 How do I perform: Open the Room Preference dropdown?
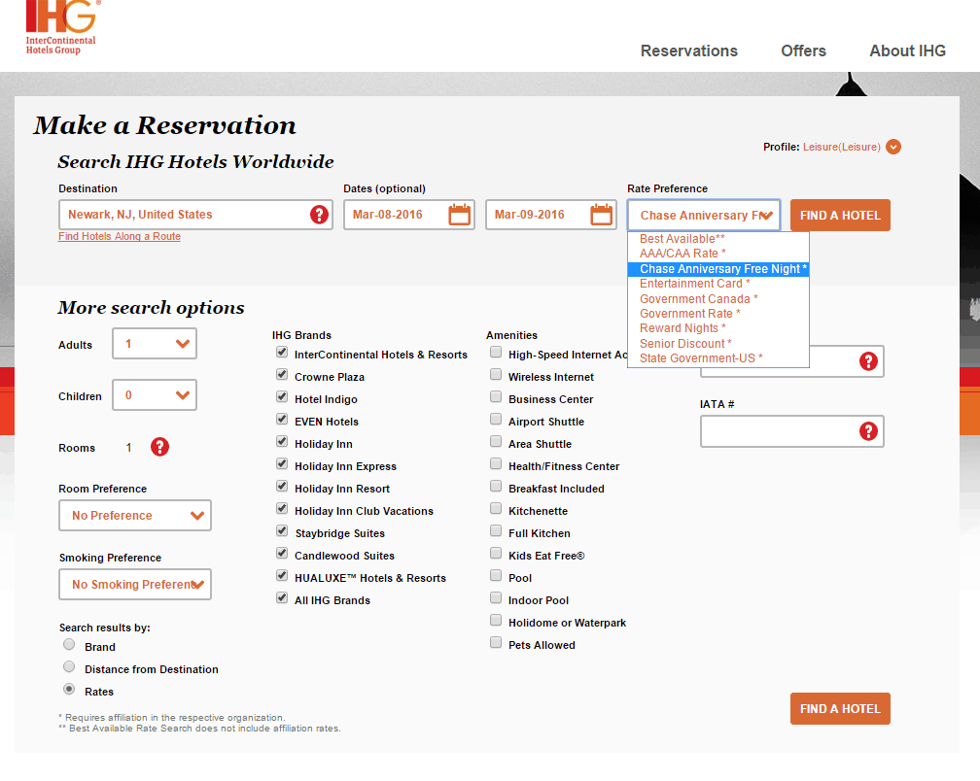pyautogui.click(x=135, y=516)
